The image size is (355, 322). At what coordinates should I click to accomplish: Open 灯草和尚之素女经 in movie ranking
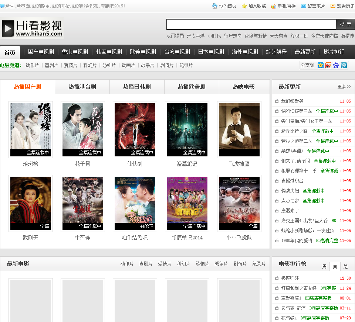pos(299,288)
